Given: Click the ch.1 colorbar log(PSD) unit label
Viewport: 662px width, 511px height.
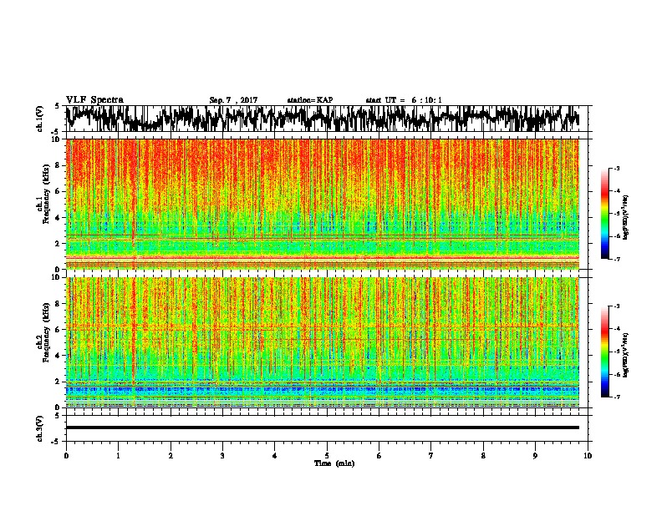Looking at the screenshot, I should [x=626, y=217].
